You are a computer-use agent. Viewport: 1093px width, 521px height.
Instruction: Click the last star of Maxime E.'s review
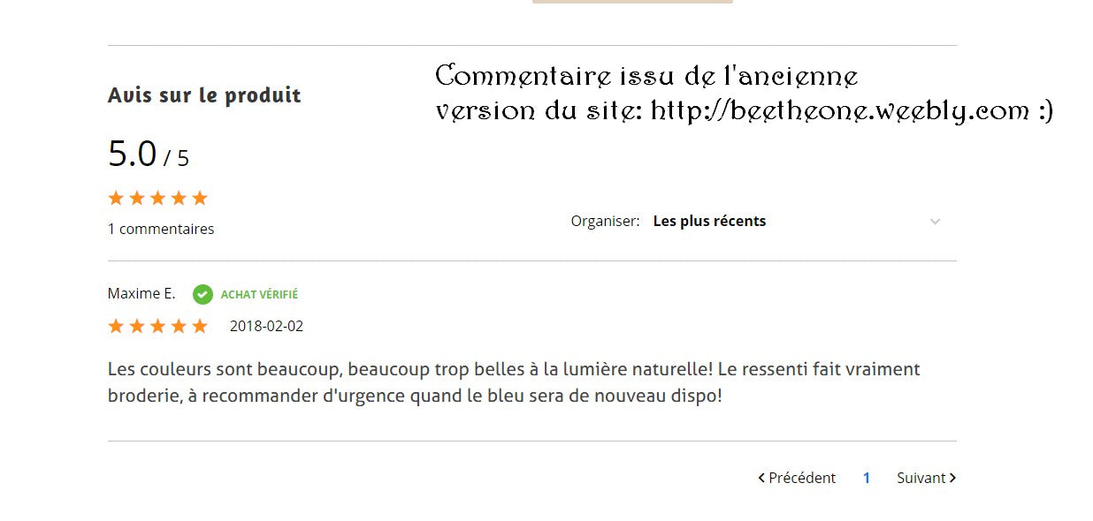[x=200, y=326]
